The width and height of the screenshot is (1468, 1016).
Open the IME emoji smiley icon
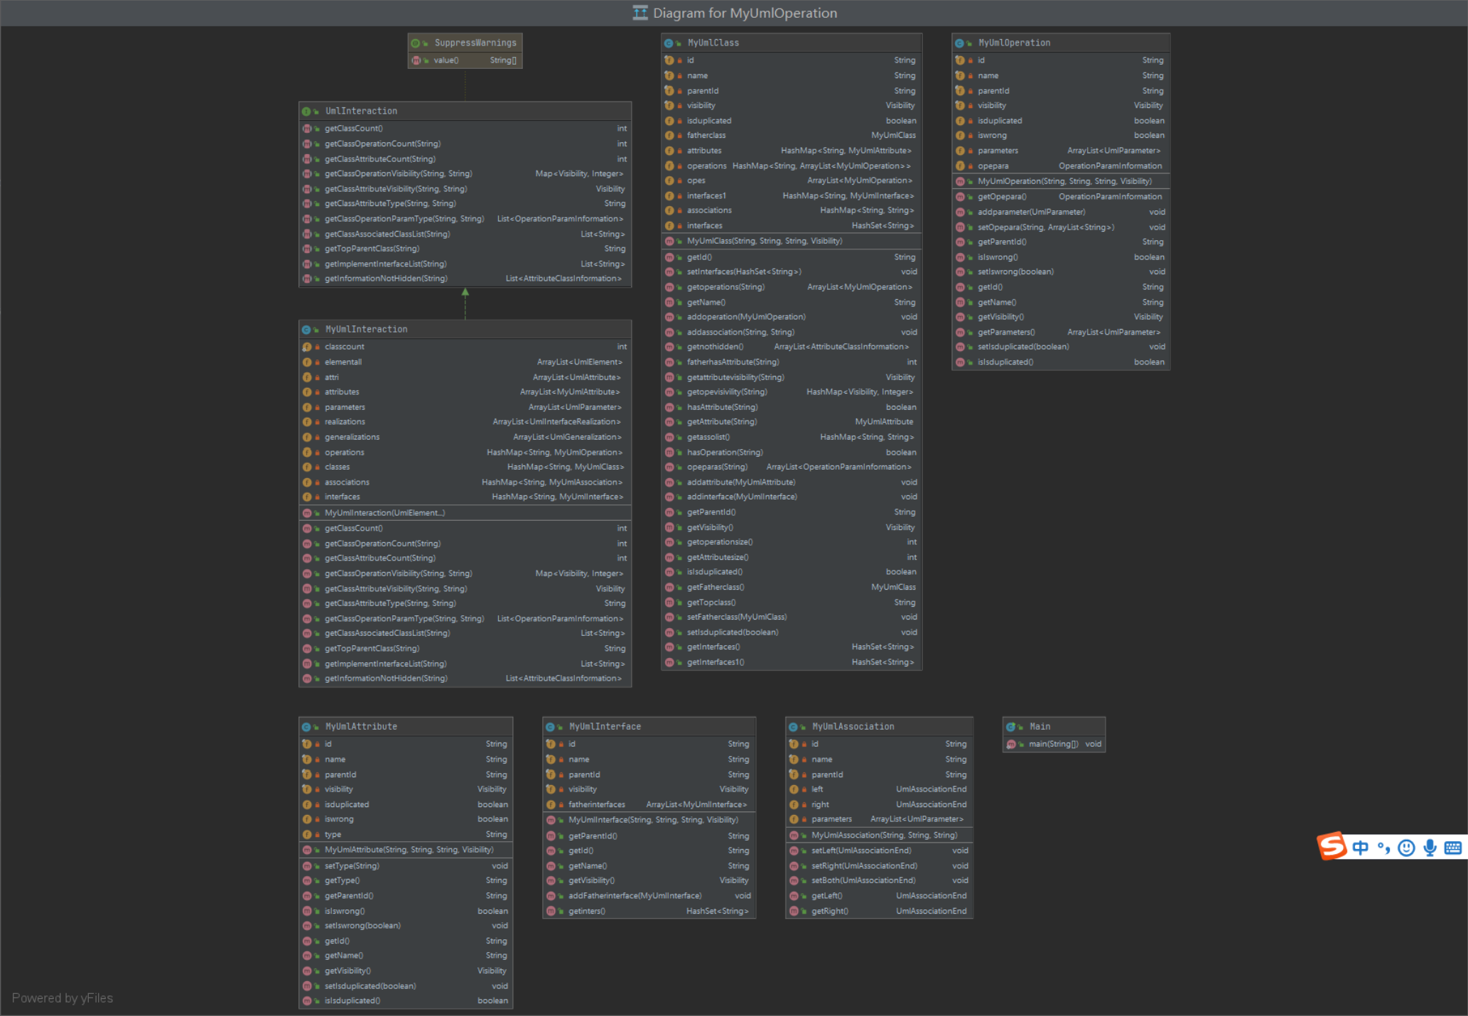pyautogui.click(x=1406, y=848)
